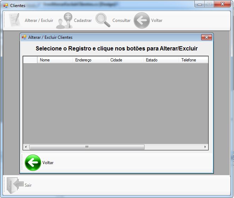234x198 pixels.
Task: Click the Consultar magnifying glass icon
Action: (x=103, y=20)
